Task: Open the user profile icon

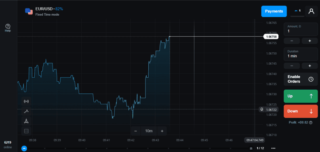Action: click(311, 11)
